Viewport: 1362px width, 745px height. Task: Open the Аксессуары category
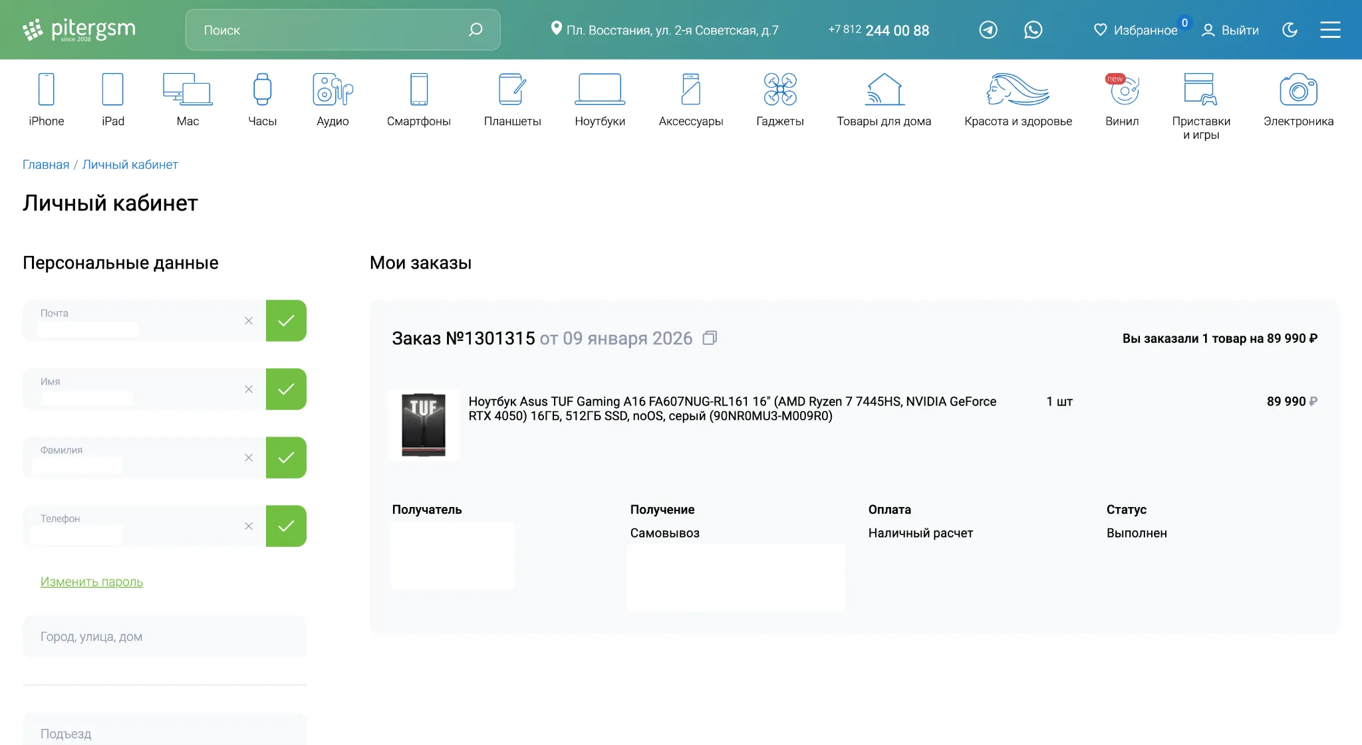(691, 100)
